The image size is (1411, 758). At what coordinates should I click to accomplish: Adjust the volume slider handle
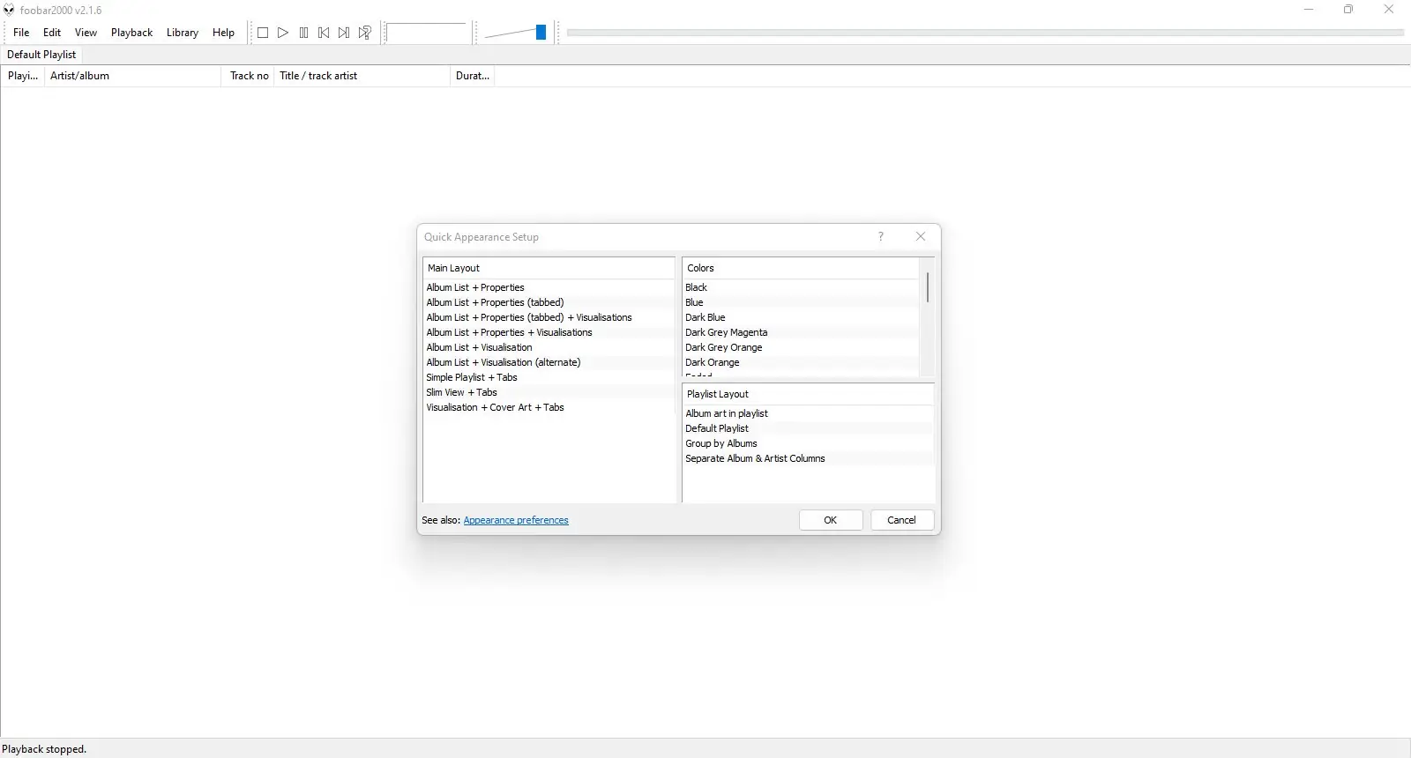tap(541, 33)
